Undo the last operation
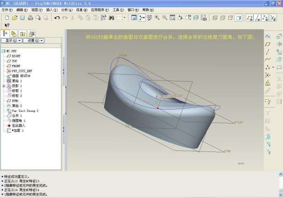Screen dimensions: 283x198 (57, 18)
